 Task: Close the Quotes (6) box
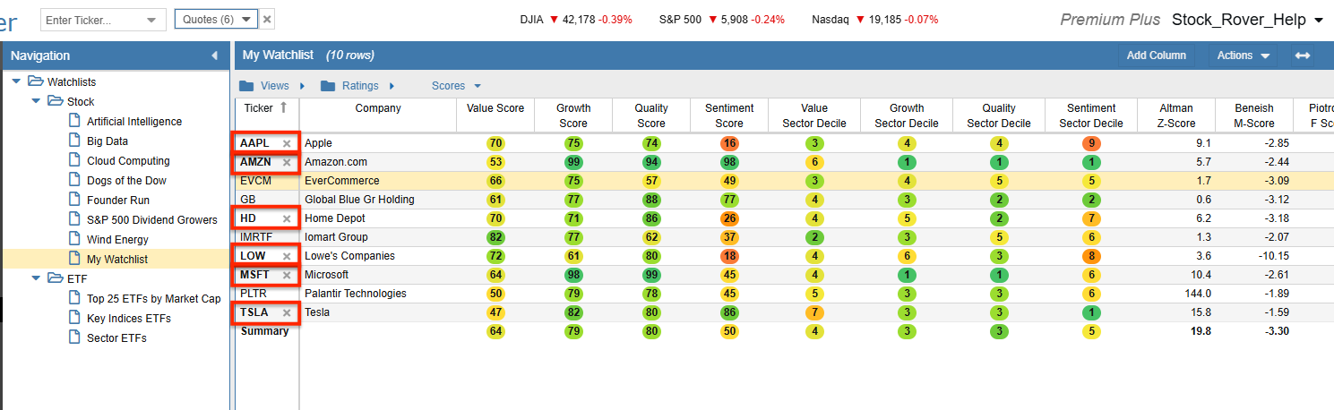(268, 20)
